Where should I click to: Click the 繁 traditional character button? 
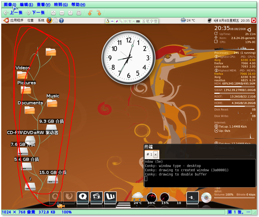130,21
